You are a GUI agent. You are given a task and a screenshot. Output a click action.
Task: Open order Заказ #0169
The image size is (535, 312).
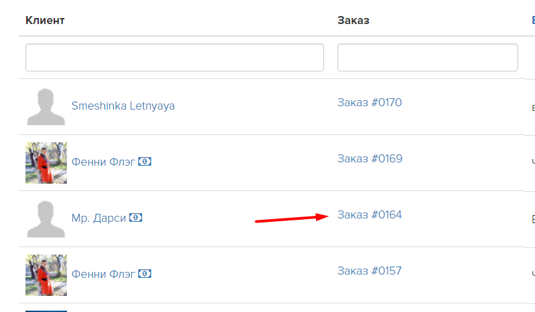[x=370, y=159]
